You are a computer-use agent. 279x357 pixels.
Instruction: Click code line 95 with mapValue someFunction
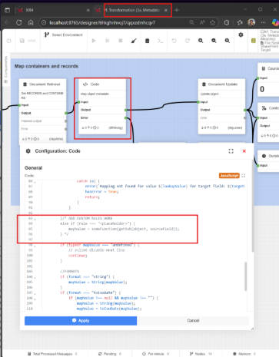pyautogui.click(x=124, y=229)
